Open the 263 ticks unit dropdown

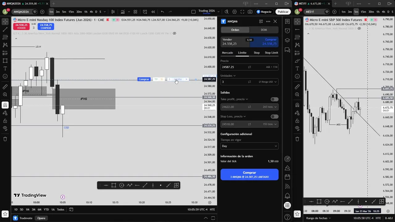pos(270,107)
